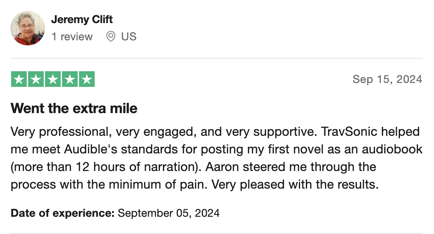The height and width of the screenshot is (234, 434).
Task: Click the location pin icon
Action: [111, 37]
